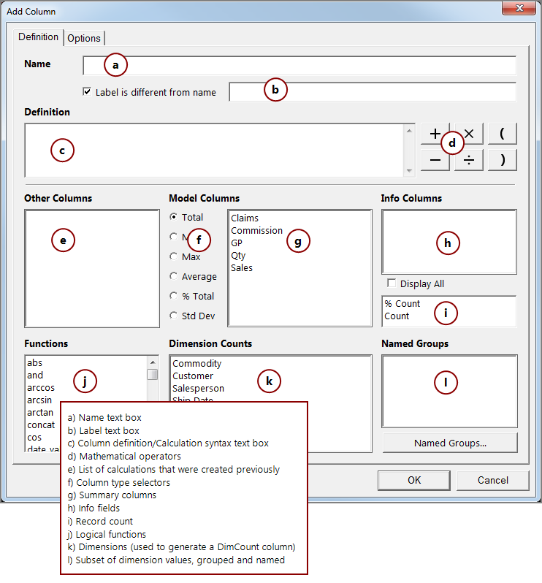The image size is (542, 583).
Task: Uncheck Label is different from name
Action: (x=88, y=92)
